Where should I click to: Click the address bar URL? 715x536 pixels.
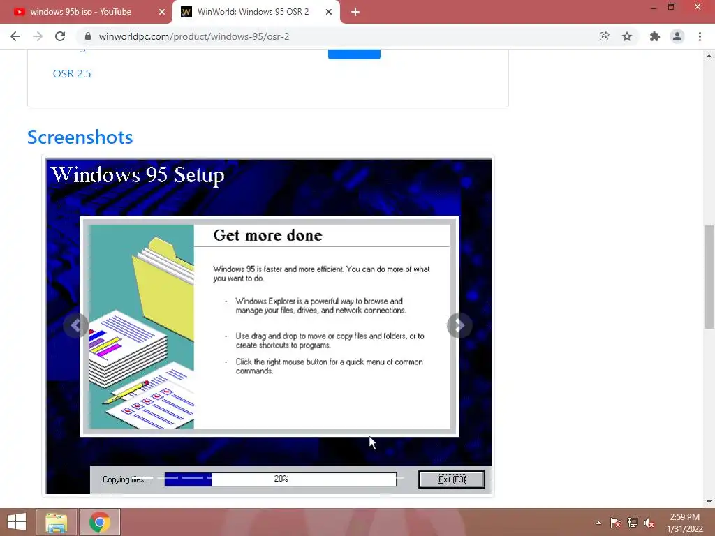tap(194, 36)
